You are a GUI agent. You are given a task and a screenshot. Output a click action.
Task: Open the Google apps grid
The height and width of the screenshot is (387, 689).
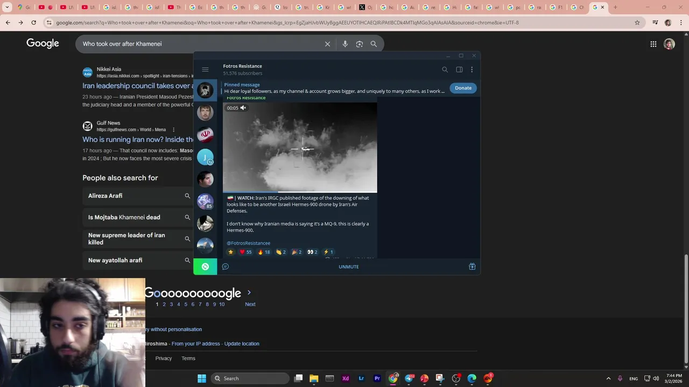(653, 44)
